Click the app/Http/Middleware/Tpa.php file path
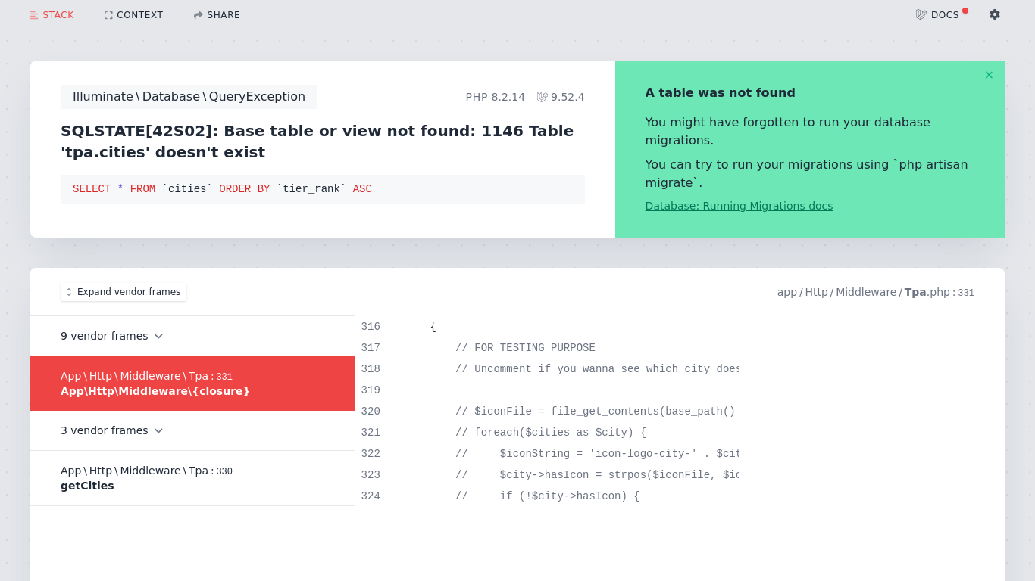This screenshot has height=581, width=1035. point(875,292)
